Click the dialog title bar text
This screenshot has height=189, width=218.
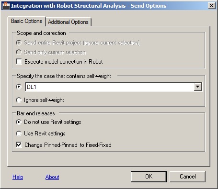point(89,6)
